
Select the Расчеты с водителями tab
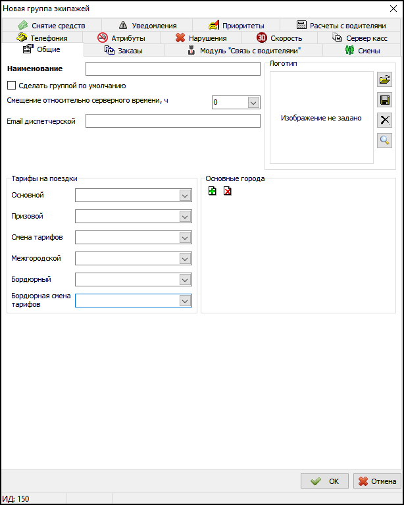(x=341, y=26)
